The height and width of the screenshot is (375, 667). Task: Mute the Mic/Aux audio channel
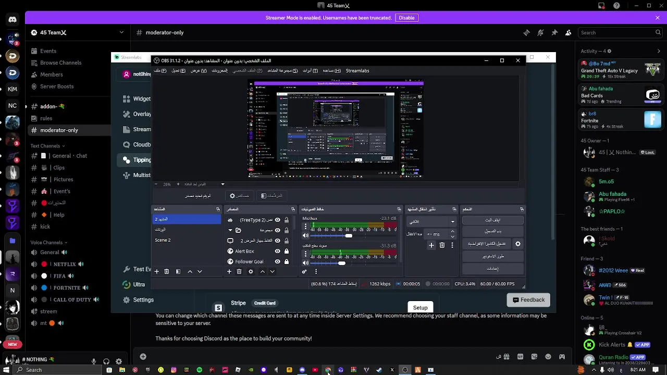[306, 235]
